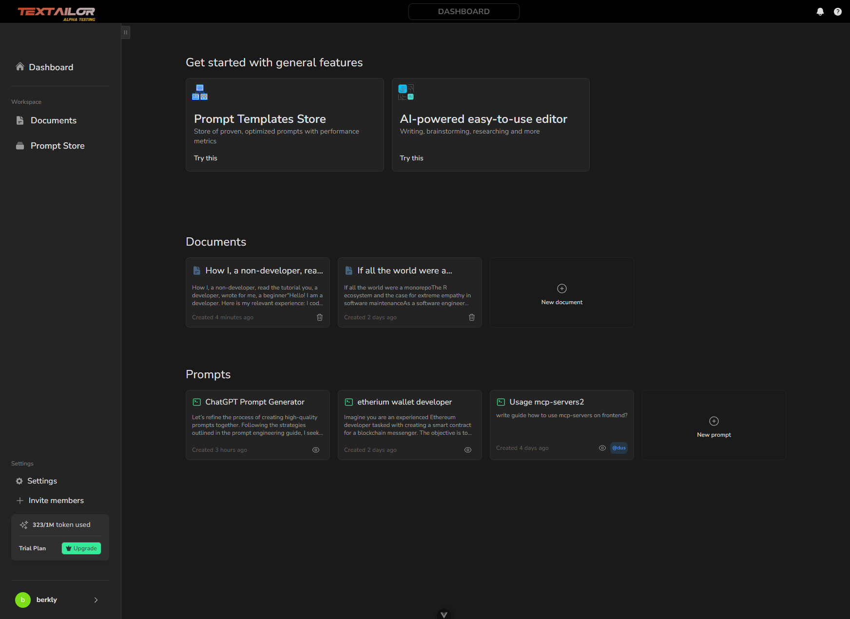Click the notification bell icon

coord(820,11)
